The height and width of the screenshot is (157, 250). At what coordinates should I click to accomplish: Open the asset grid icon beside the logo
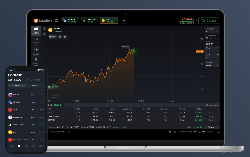pyautogui.click(x=57, y=21)
